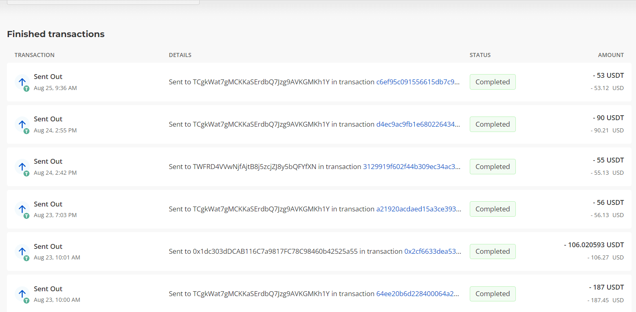Image resolution: width=636 pixels, height=312 pixels.
Task: Click Completed status badge for 106.020593 USDT transfer
Action: 493,251
